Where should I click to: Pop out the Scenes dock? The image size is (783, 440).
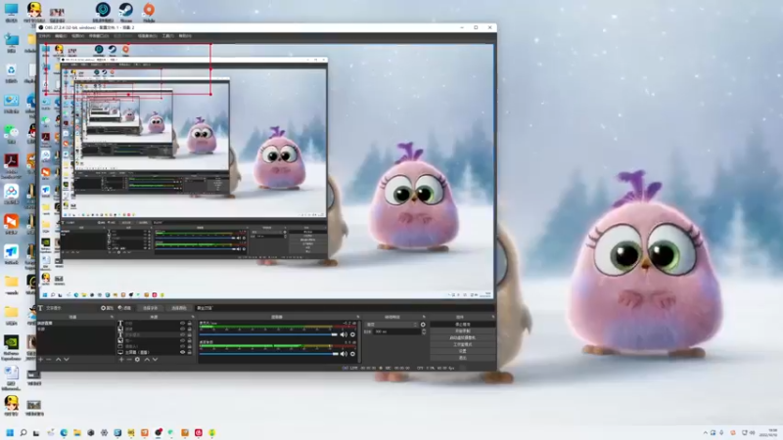(x=112, y=316)
